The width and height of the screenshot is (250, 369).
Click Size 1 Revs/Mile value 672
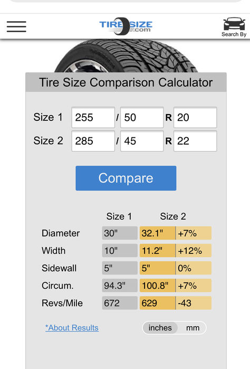point(120,303)
